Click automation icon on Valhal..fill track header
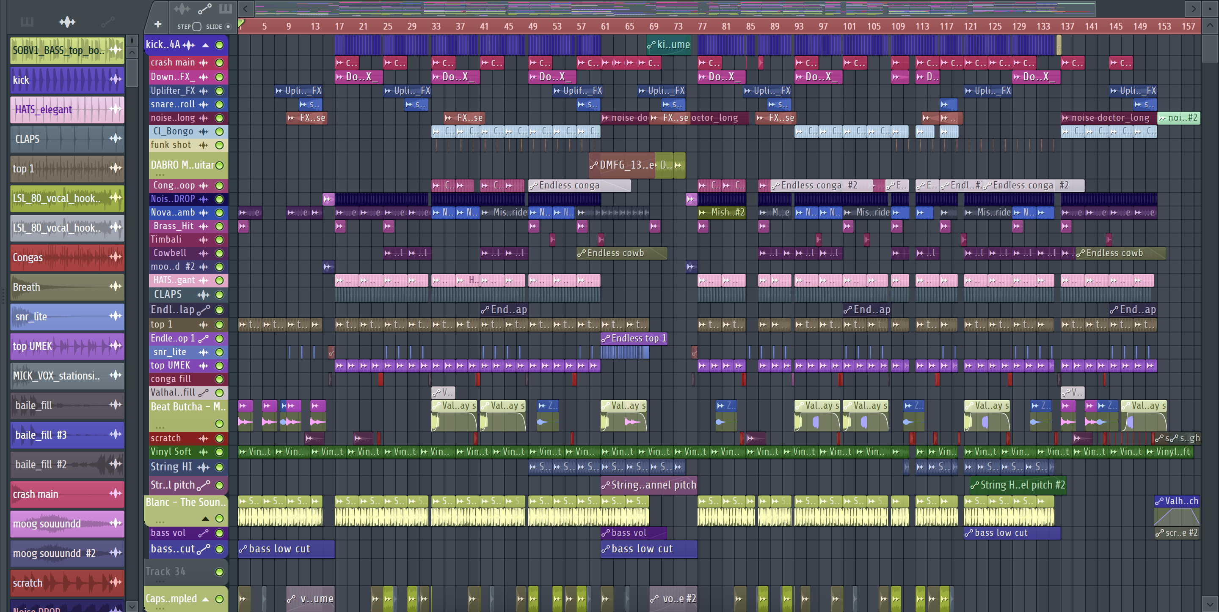Viewport: 1219px width, 612px height. (204, 393)
